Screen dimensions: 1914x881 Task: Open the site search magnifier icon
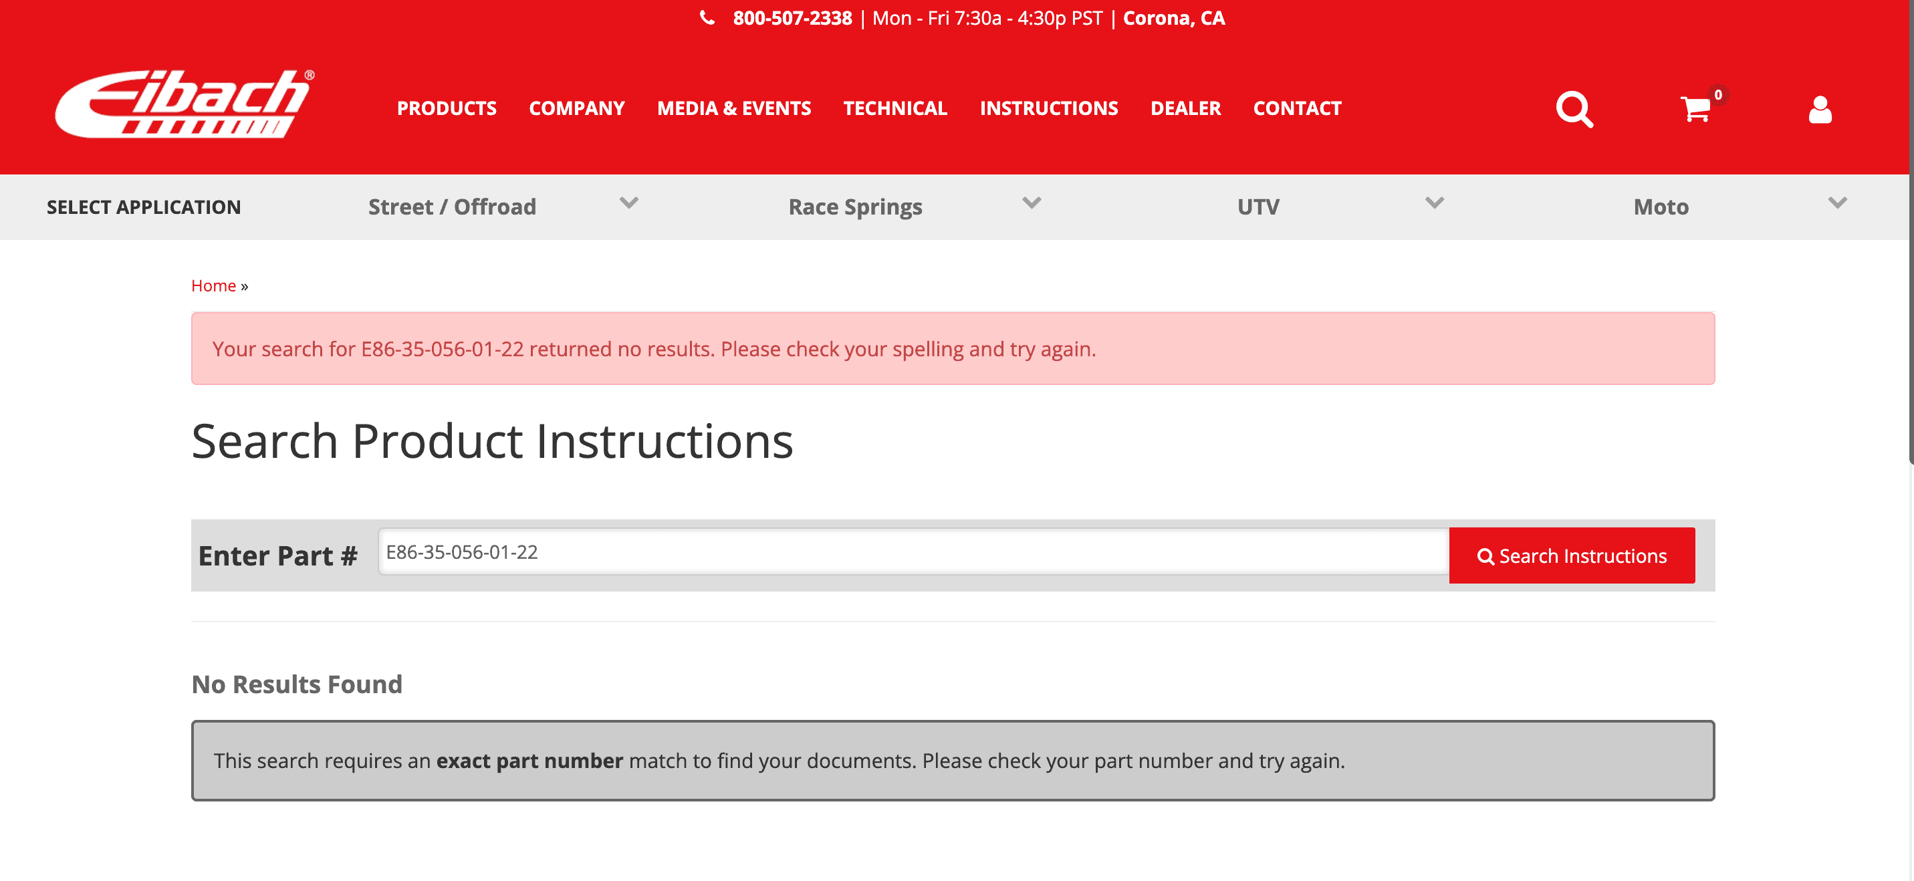click(1574, 109)
